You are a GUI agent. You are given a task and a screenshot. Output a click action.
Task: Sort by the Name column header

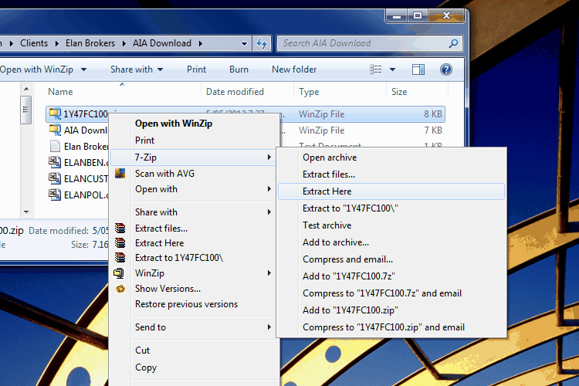(x=60, y=92)
